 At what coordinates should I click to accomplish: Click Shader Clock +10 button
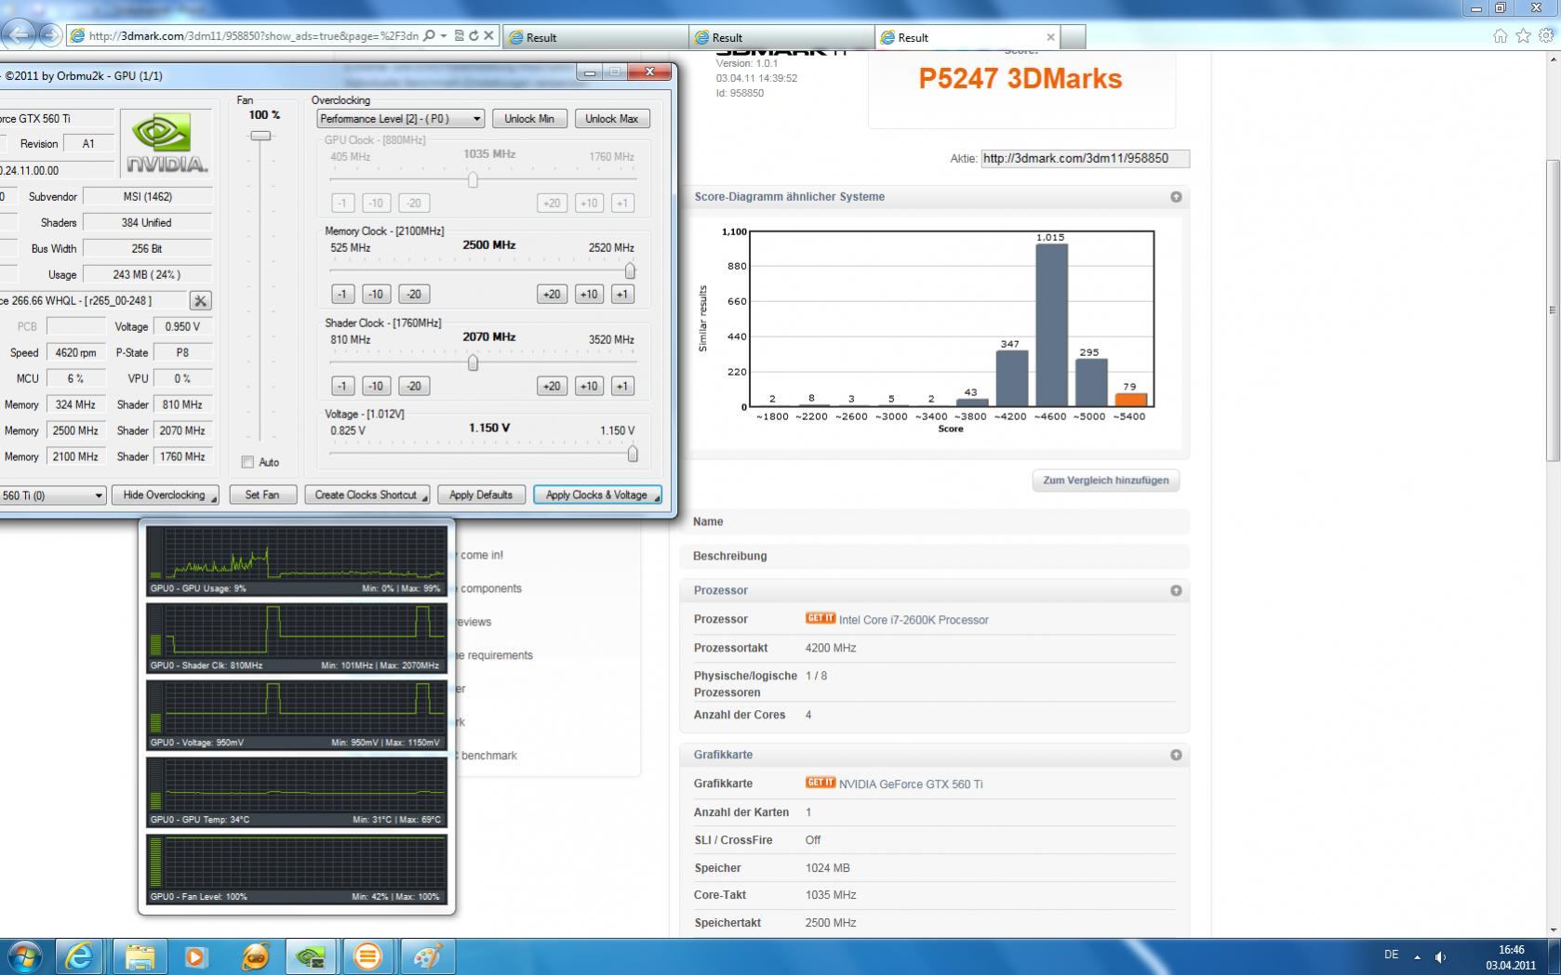(589, 387)
